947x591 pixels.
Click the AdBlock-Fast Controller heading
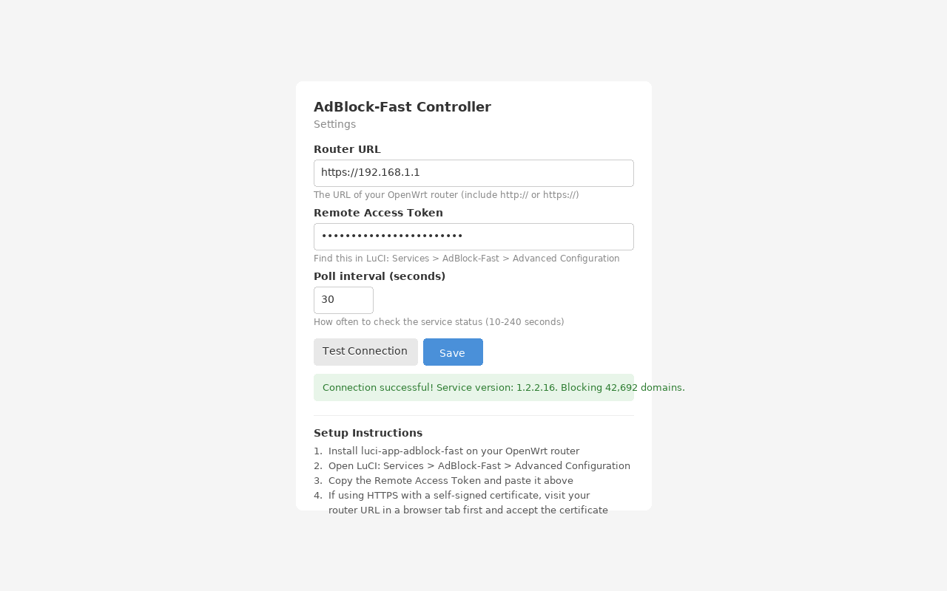click(x=402, y=107)
